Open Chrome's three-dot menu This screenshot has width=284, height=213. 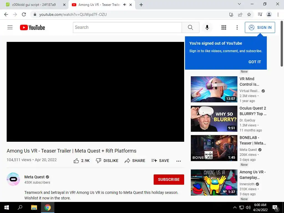[x=278, y=14]
